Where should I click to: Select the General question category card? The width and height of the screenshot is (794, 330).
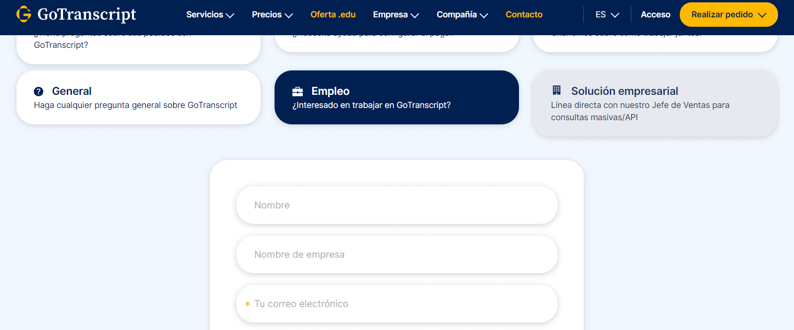pos(138,97)
